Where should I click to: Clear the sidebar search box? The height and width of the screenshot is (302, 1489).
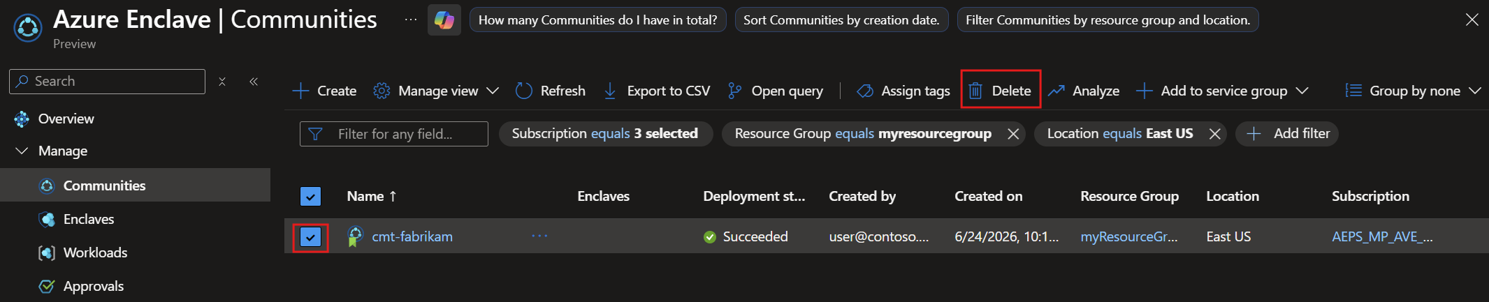point(222,82)
